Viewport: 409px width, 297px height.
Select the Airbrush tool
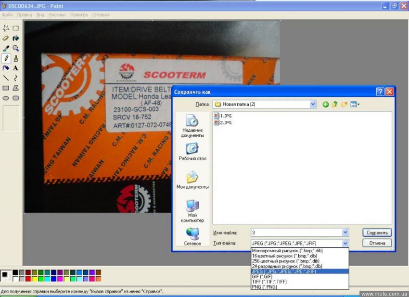pos(6,68)
